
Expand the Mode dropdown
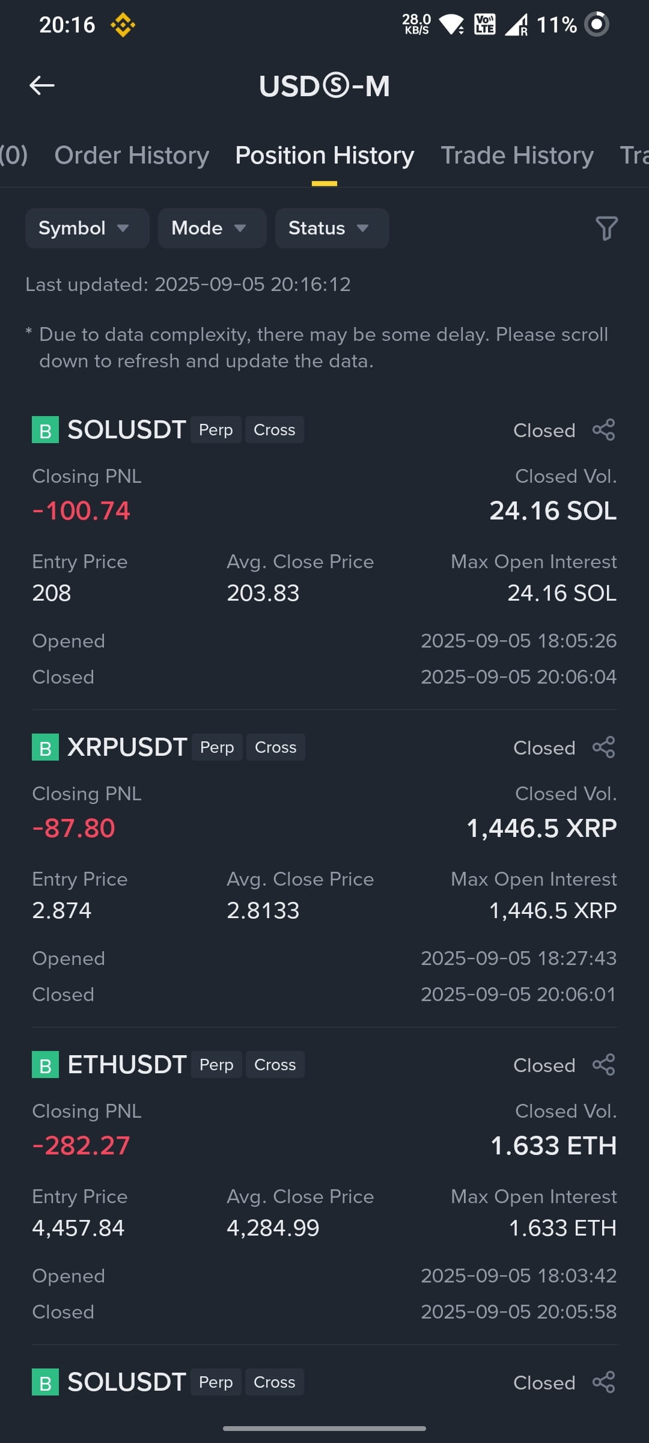(x=212, y=228)
